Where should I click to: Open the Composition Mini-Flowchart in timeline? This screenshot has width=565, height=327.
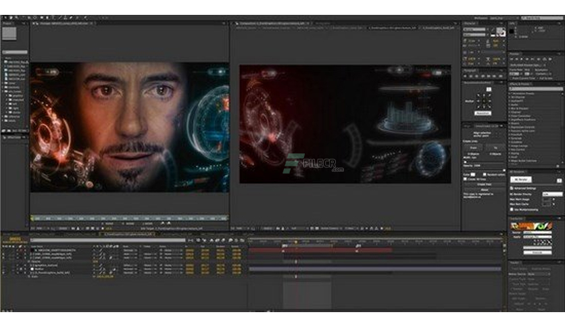tap(191, 241)
